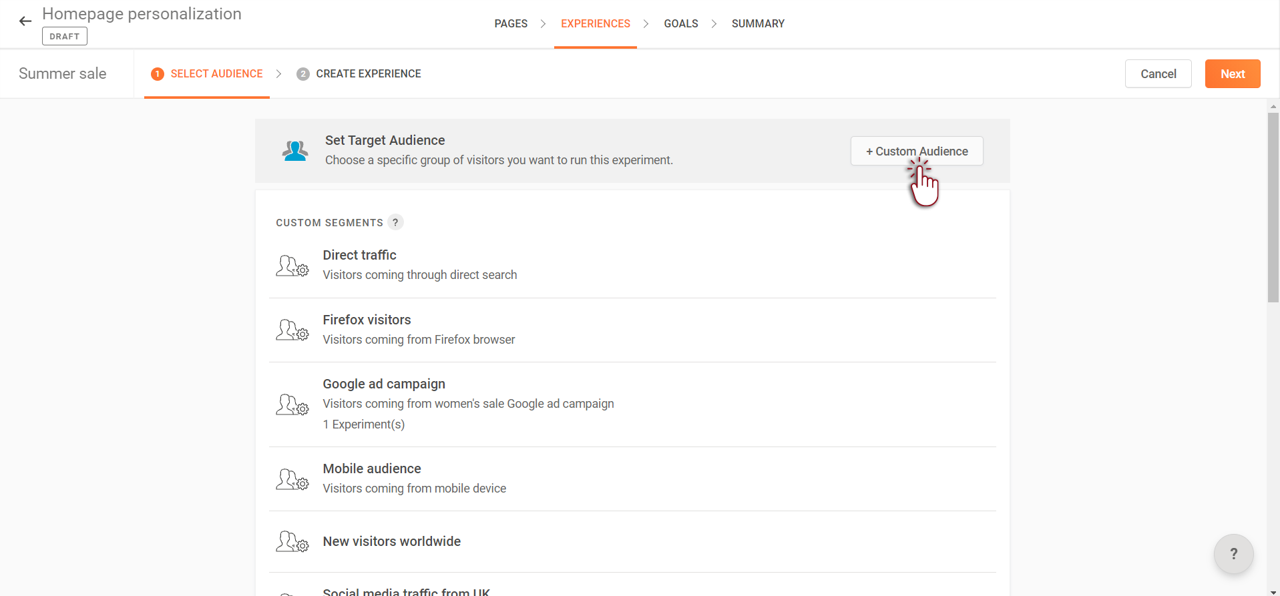Click the vertical scrollbar thumb

[1273, 207]
